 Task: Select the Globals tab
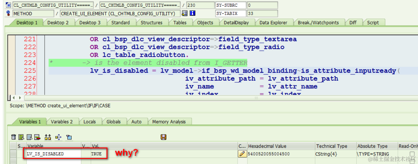point(113,122)
